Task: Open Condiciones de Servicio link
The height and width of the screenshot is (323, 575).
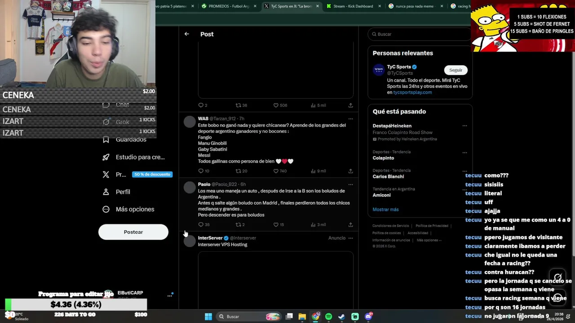Action: click(391, 226)
